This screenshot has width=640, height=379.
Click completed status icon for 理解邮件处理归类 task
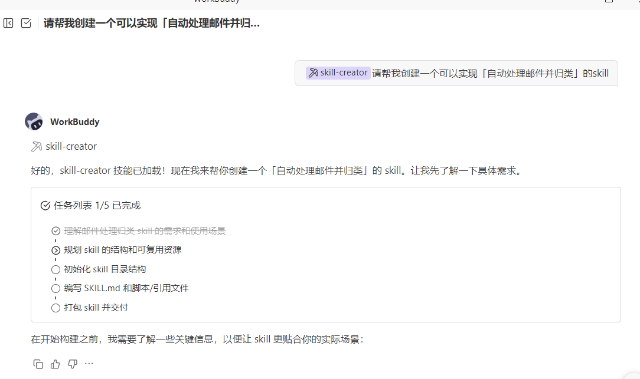(x=56, y=231)
